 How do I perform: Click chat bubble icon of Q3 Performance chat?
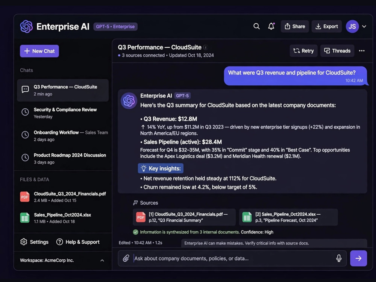[25, 89]
